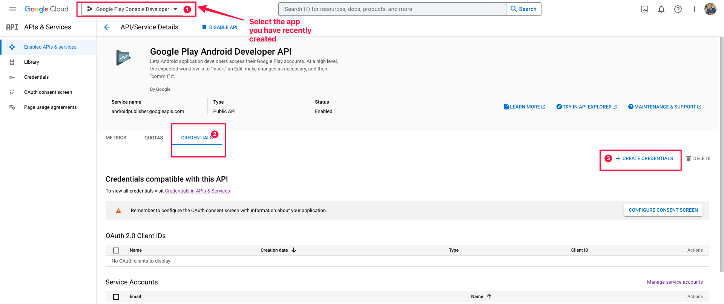724x304 pixels.
Task: Open Credentials in APIs & Services link
Action: (x=197, y=191)
